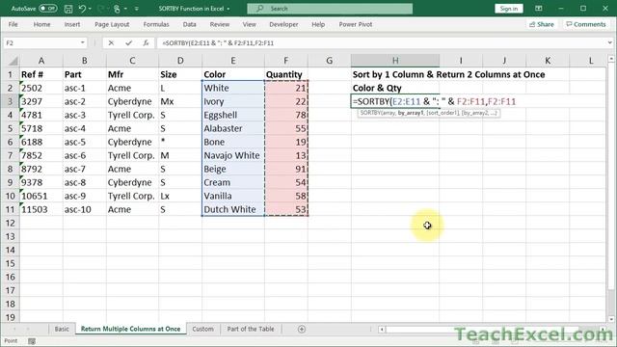Open the Undo history dropdown arrow

tap(90, 9)
